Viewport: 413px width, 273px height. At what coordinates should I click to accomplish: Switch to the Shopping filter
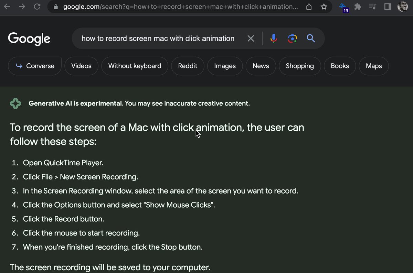click(x=300, y=66)
